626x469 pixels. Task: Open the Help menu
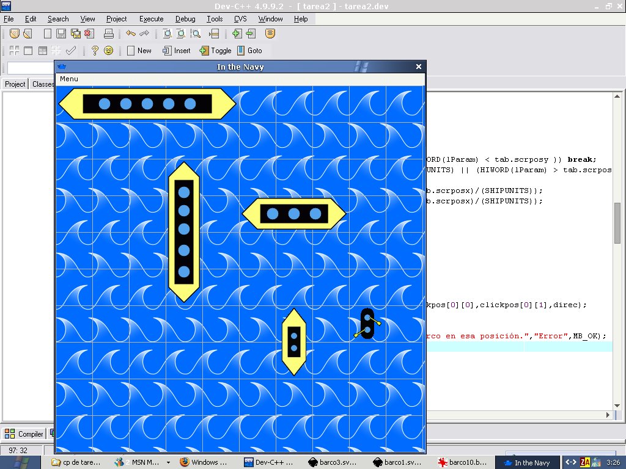pos(301,19)
